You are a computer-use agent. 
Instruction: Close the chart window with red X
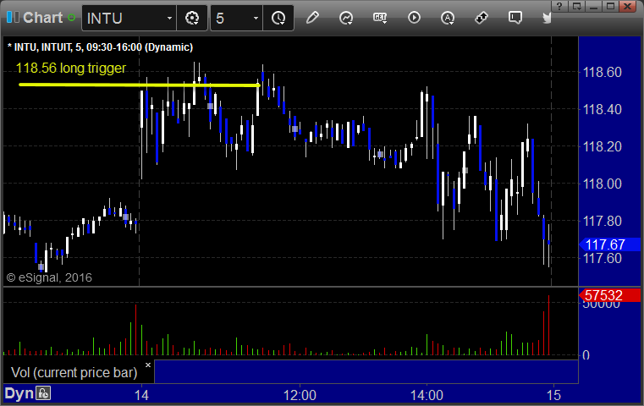click(628, 6)
